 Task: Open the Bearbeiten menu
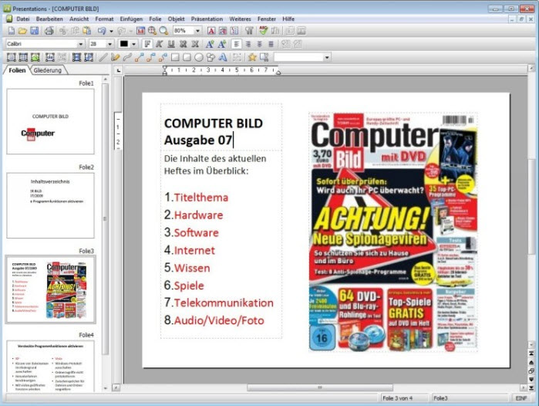click(49, 19)
